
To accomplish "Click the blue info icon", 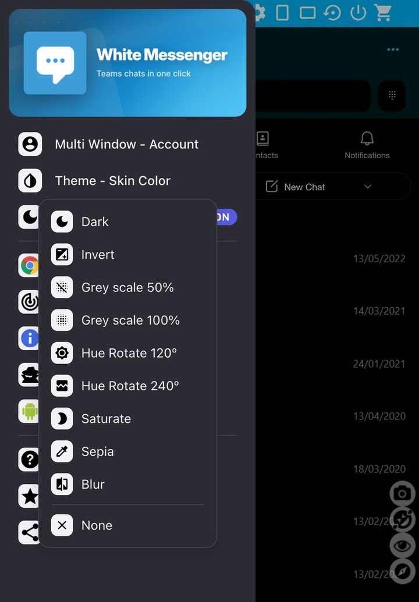I will (29, 339).
